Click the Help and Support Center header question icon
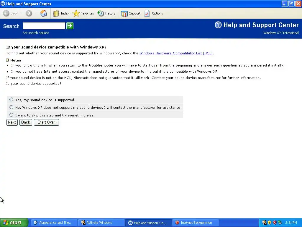The image size is (302, 227). tap(218, 25)
